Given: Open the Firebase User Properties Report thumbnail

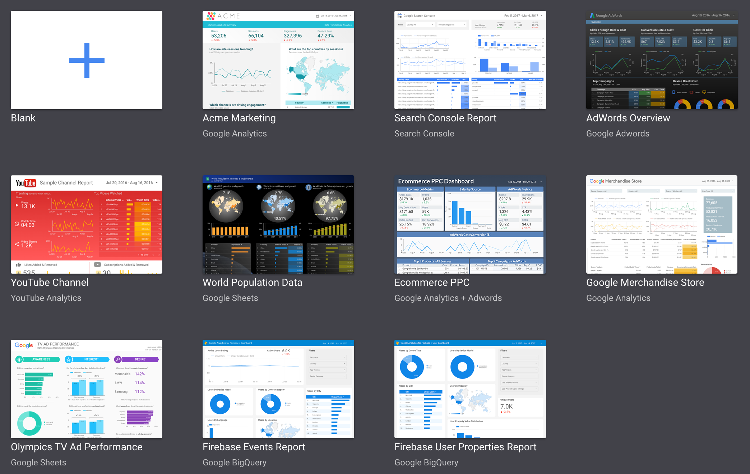Looking at the screenshot, I should tap(470, 389).
